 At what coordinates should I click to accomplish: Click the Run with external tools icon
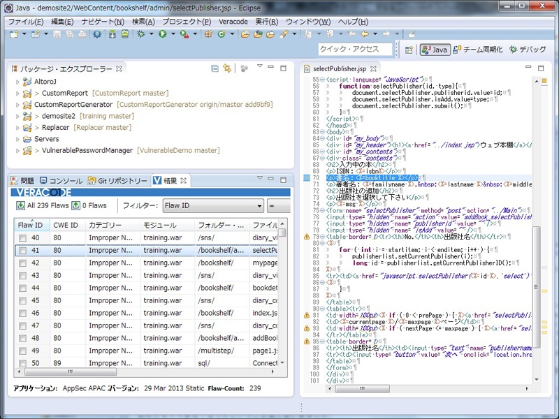point(184,34)
